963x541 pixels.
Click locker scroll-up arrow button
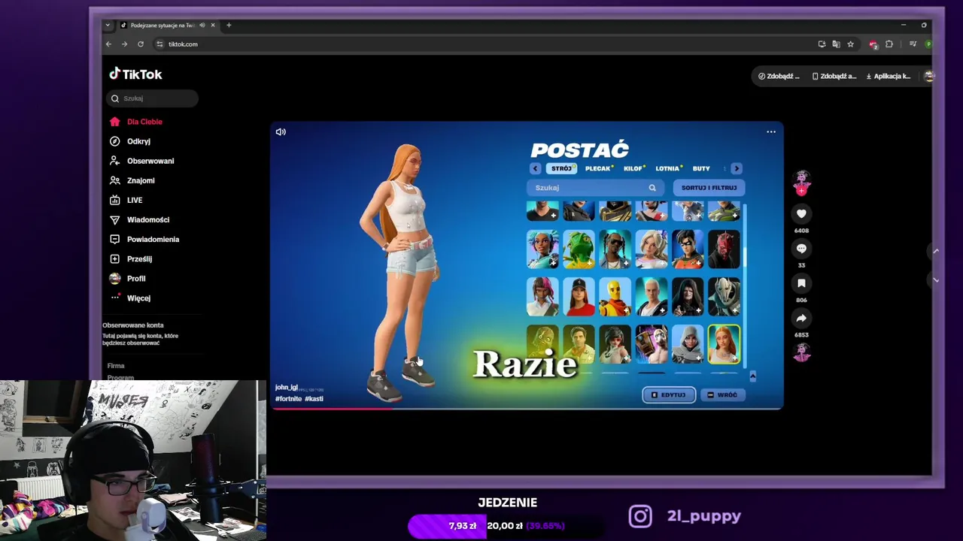coord(752,376)
